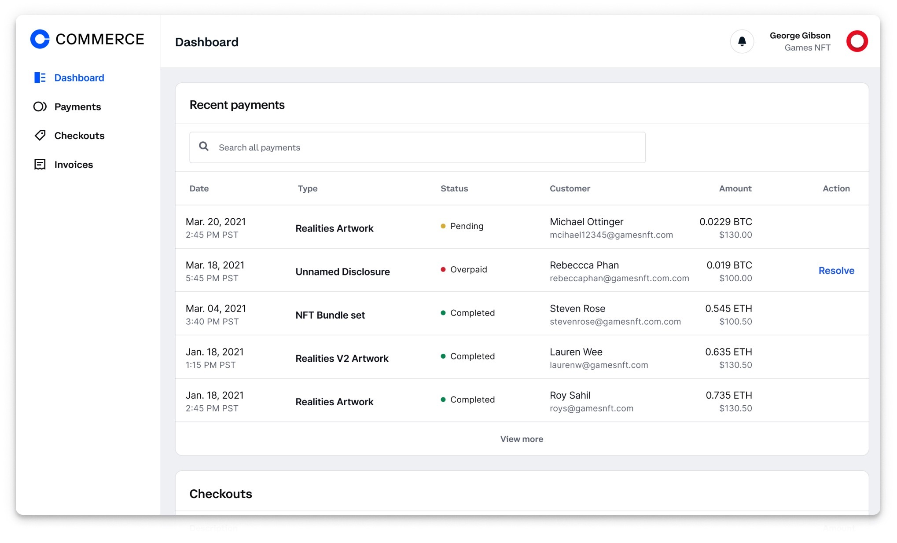This screenshot has height=543, width=897.
Task: Sort payments by the Date column
Action: pyautogui.click(x=199, y=188)
